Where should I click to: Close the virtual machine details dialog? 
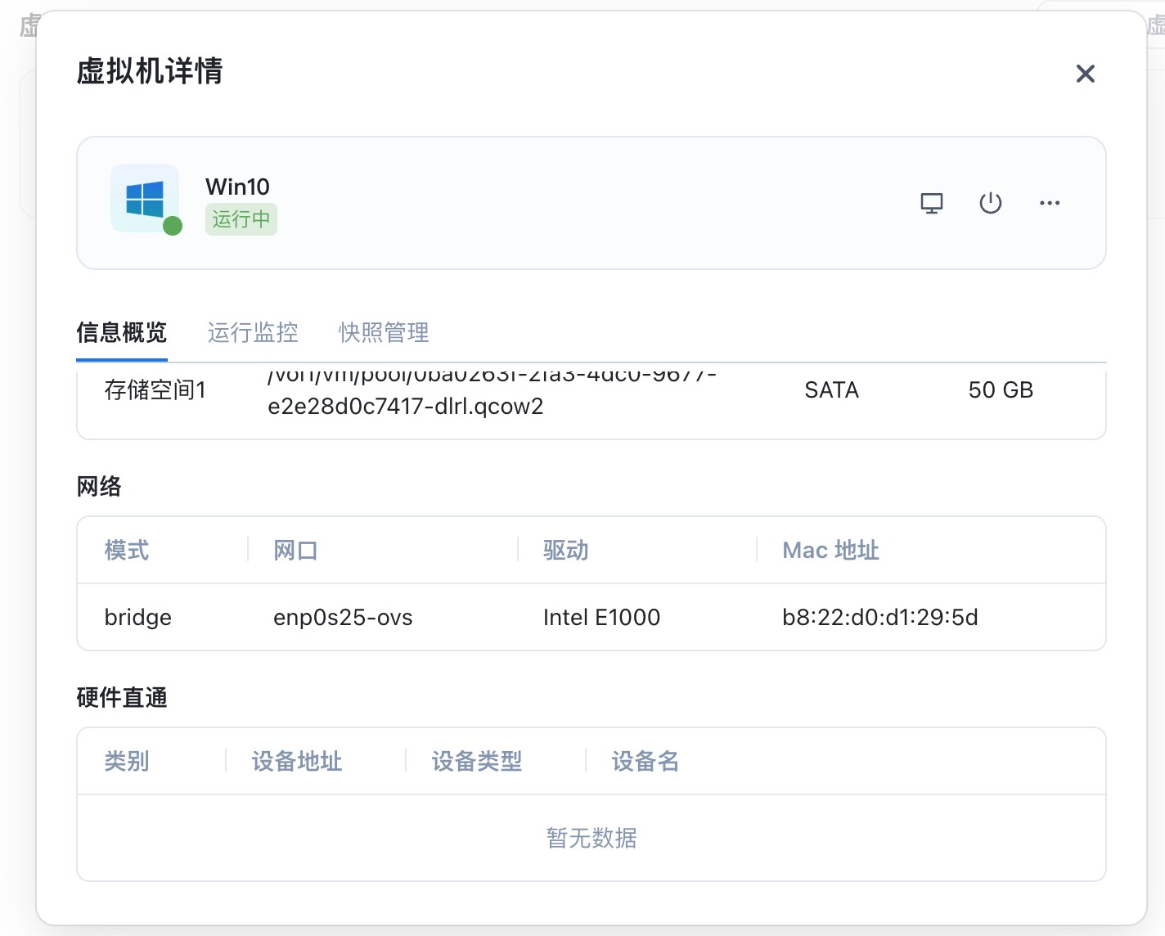click(x=1085, y=74)
